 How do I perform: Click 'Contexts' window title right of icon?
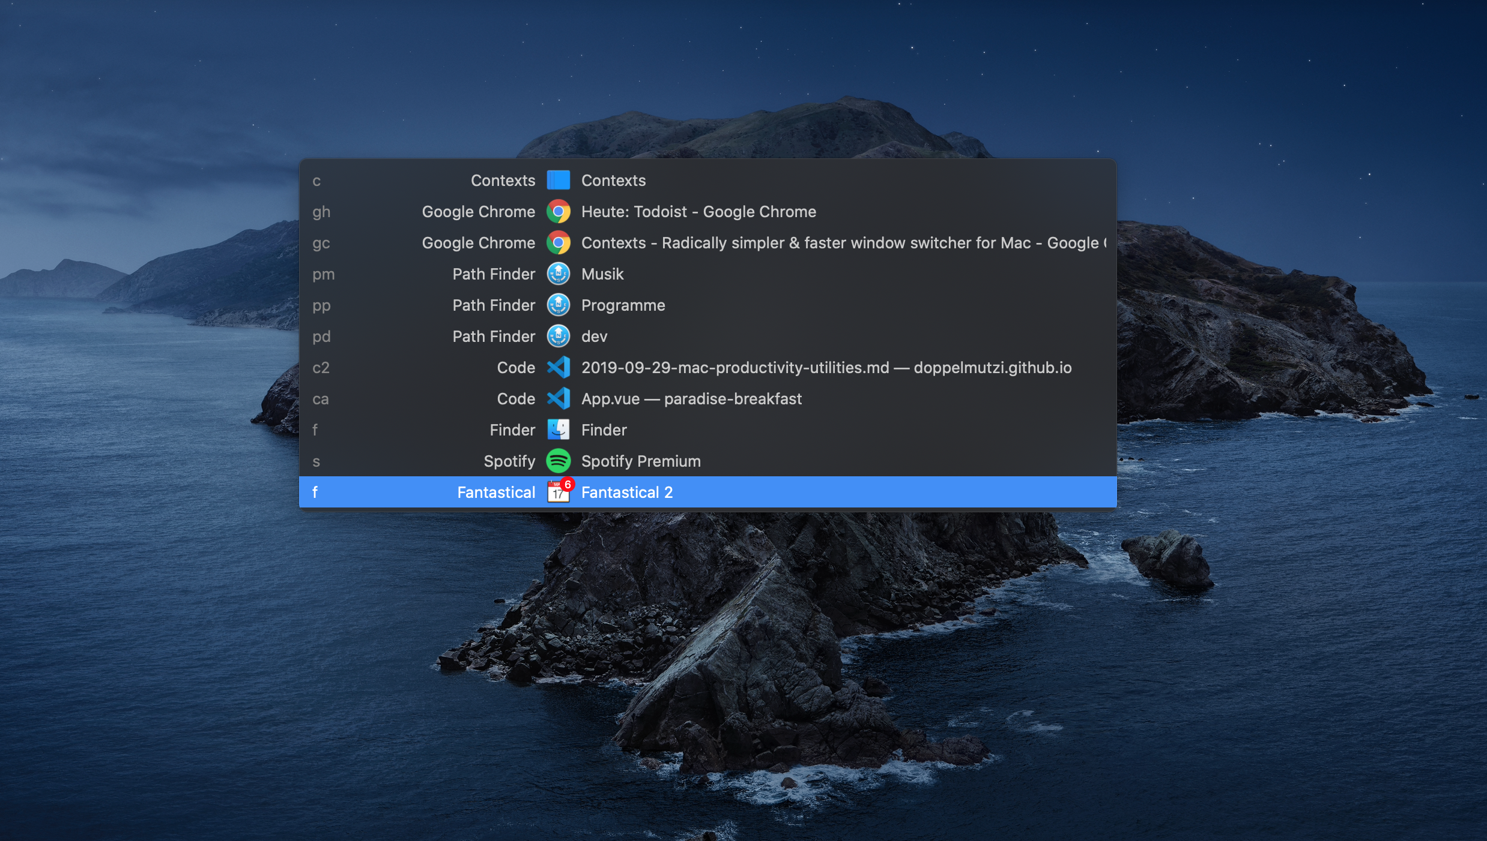613,181
